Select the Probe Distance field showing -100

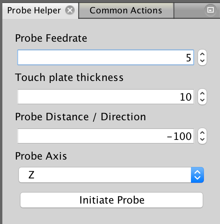[106, 136]
